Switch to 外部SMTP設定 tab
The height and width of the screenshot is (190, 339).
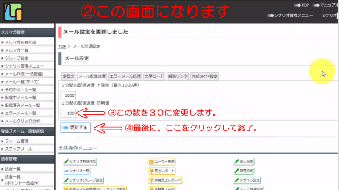204,76
